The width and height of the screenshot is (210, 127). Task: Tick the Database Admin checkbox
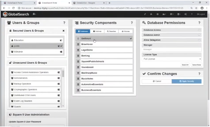pyautogui.click(x=199, y=35)
